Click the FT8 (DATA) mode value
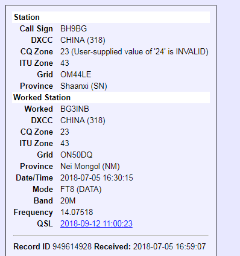This screenshot has width=240, height=256. pyautogui.click(x=81, y=189)
